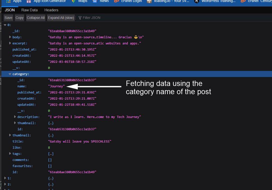
Task: Expand the description field arrow
Action: (x=15, y=117)
